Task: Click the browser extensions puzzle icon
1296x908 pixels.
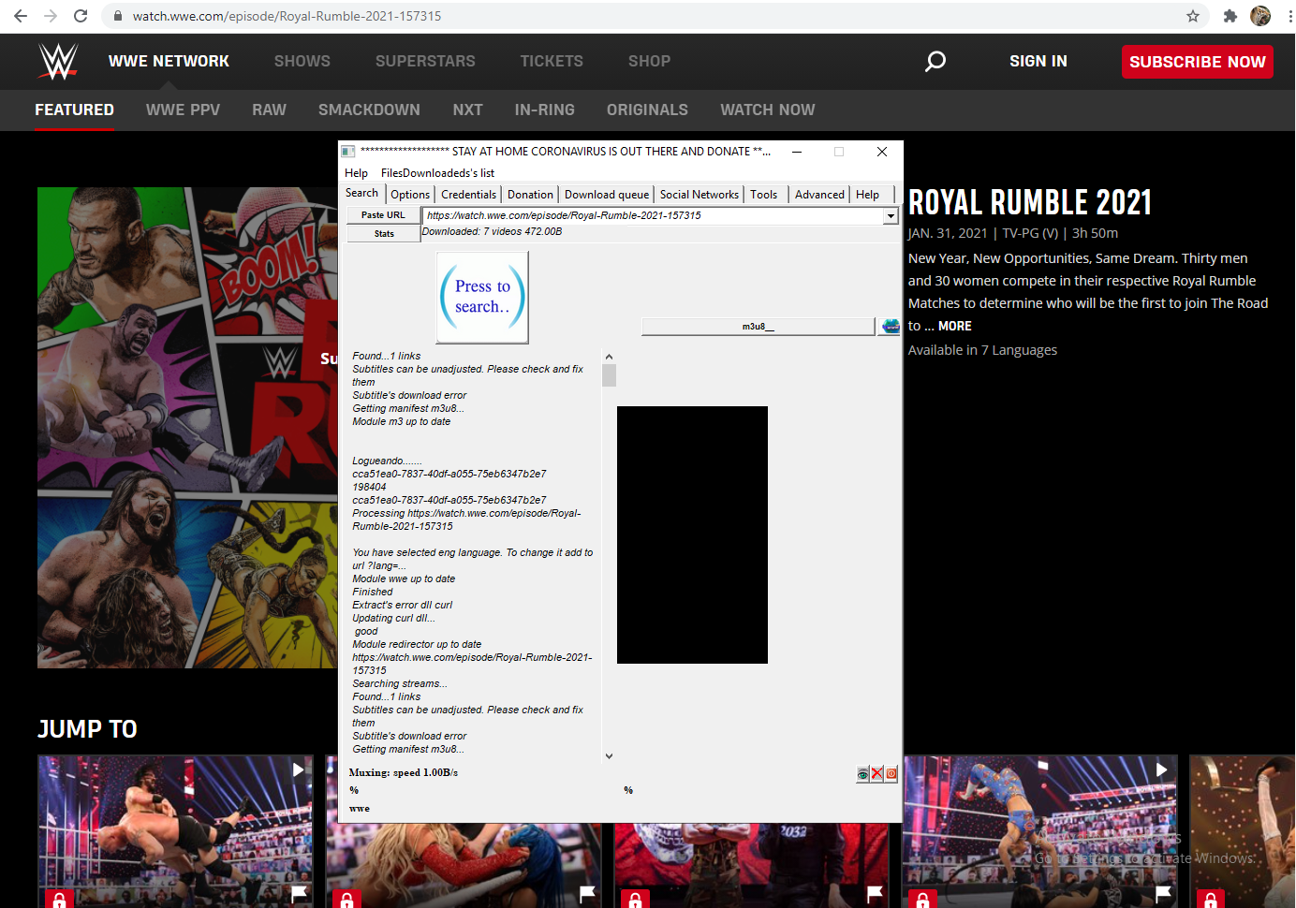Action: point(1230,16)
